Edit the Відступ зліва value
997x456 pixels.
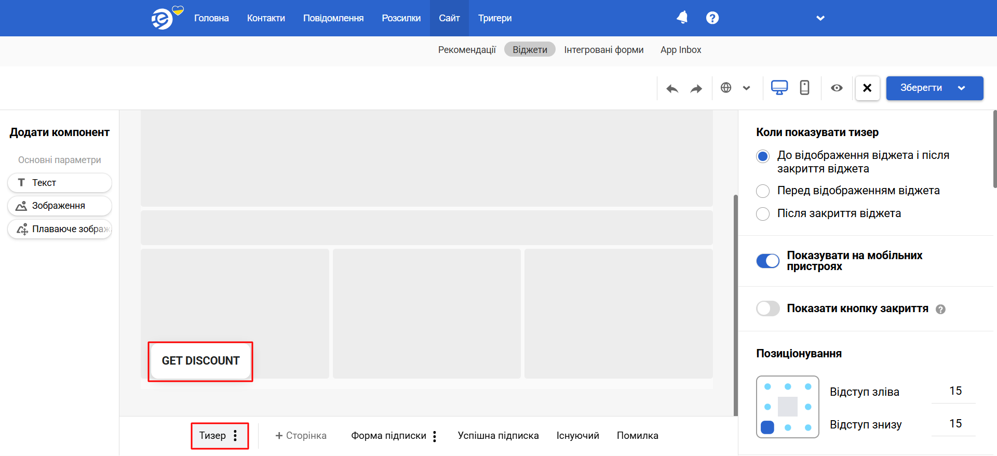[954, 392]
